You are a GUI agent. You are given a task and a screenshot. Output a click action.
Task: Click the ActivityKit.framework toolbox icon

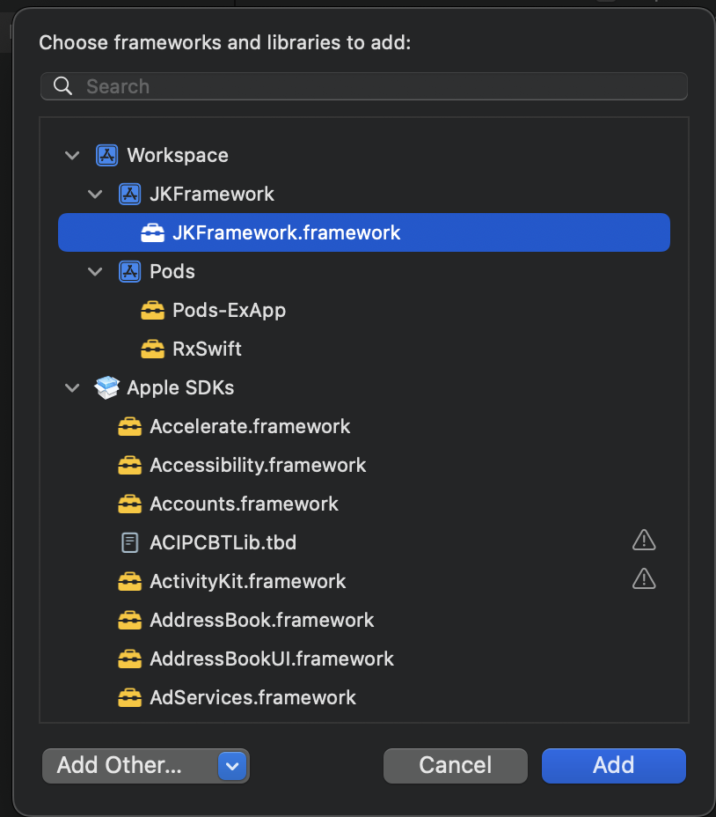click(x=129, y=581)
